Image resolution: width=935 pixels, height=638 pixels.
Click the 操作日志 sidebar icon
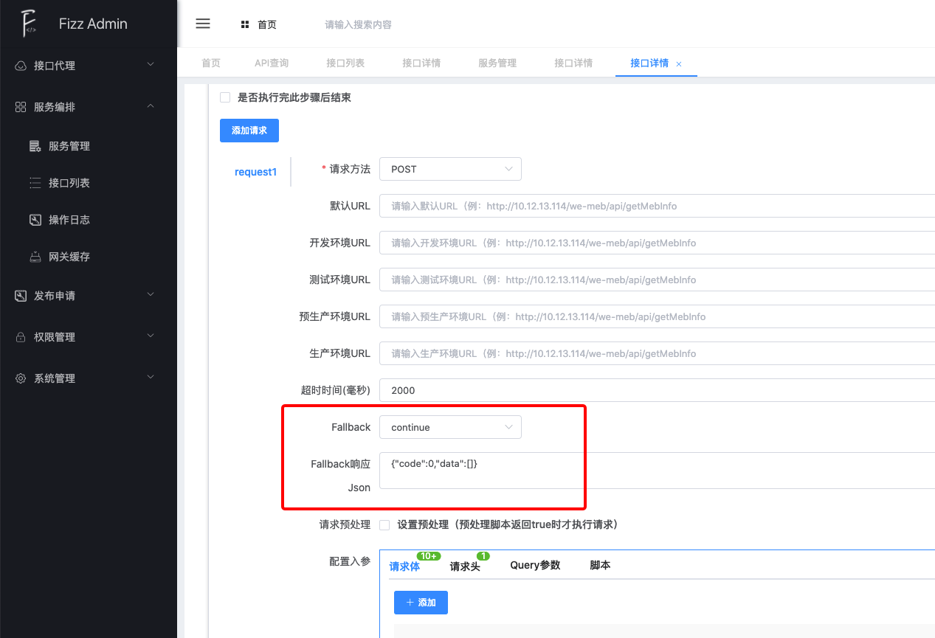pyautogui.click(x=35, y=220)
